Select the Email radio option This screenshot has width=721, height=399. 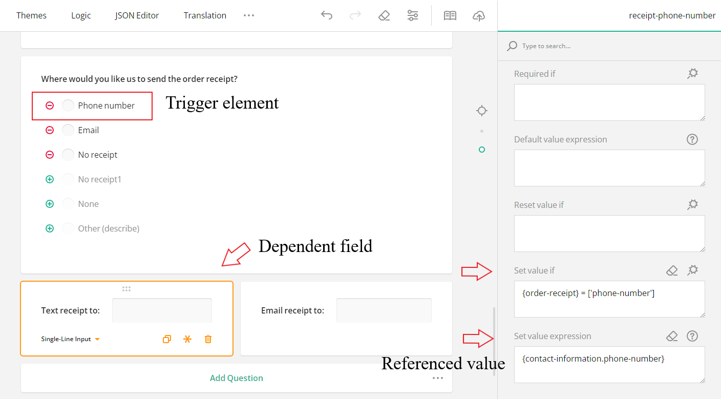(x=68, y=130)
